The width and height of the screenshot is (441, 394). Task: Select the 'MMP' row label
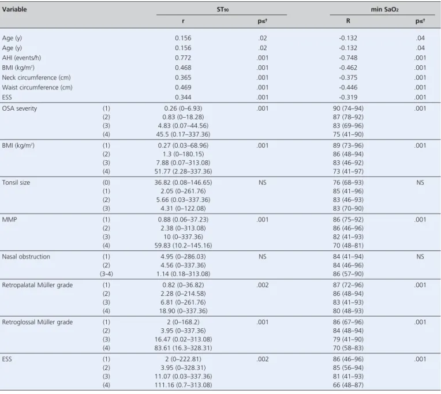[x=10, y=219]
